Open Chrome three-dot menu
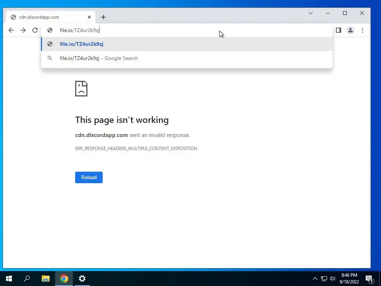Screen dimensions: 381x286 pyautogui.click(x=362, y=30)
